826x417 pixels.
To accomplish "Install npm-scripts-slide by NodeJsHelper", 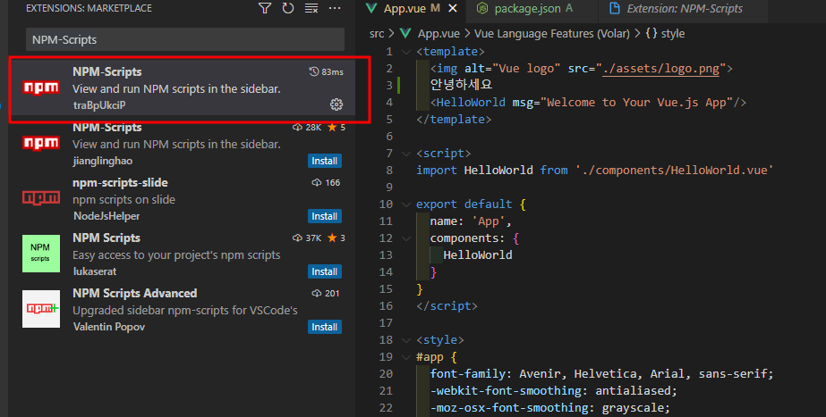I will pos(325,216).
